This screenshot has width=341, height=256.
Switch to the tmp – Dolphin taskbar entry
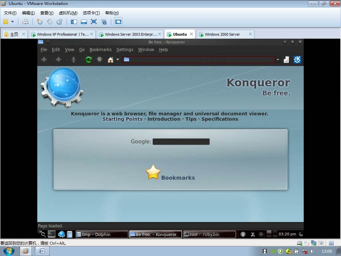102,234
